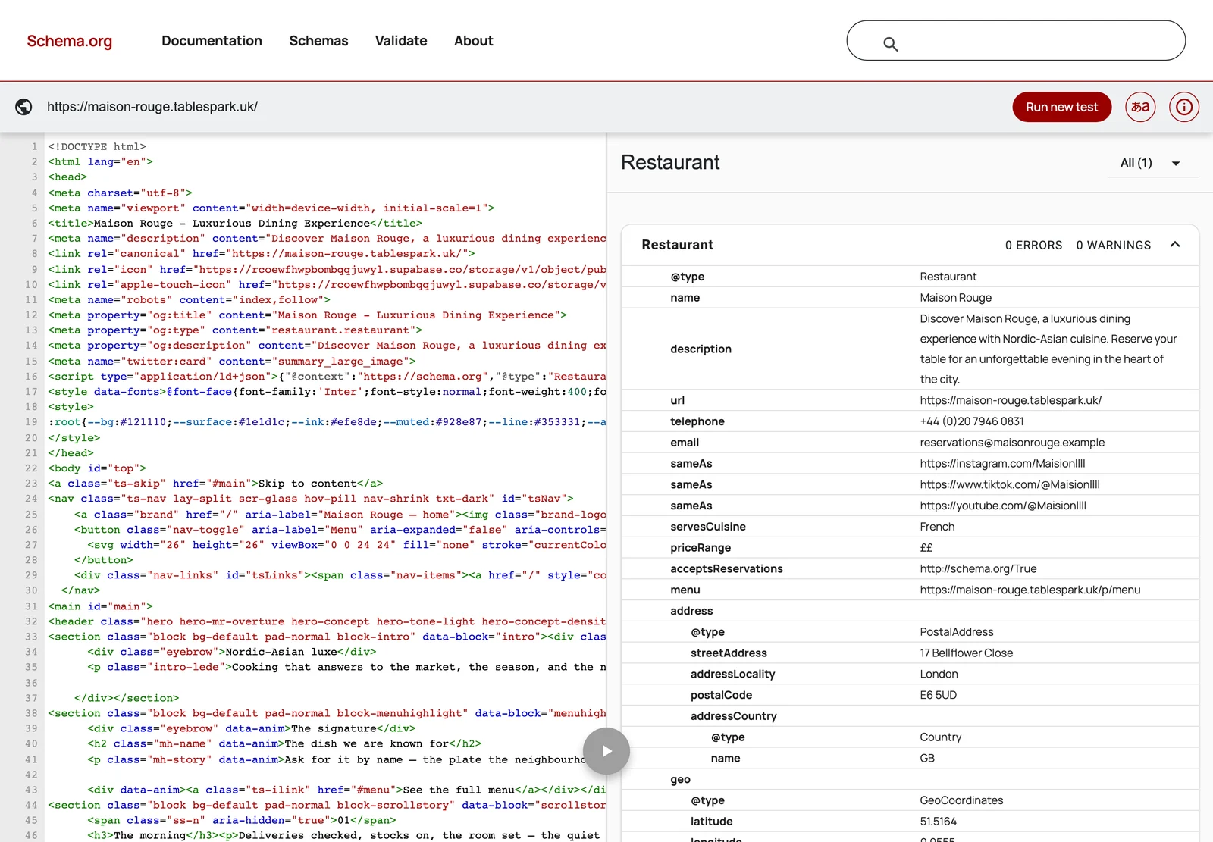Focus the site search field
1213x842 pixels.
(x=1016, y=40)
